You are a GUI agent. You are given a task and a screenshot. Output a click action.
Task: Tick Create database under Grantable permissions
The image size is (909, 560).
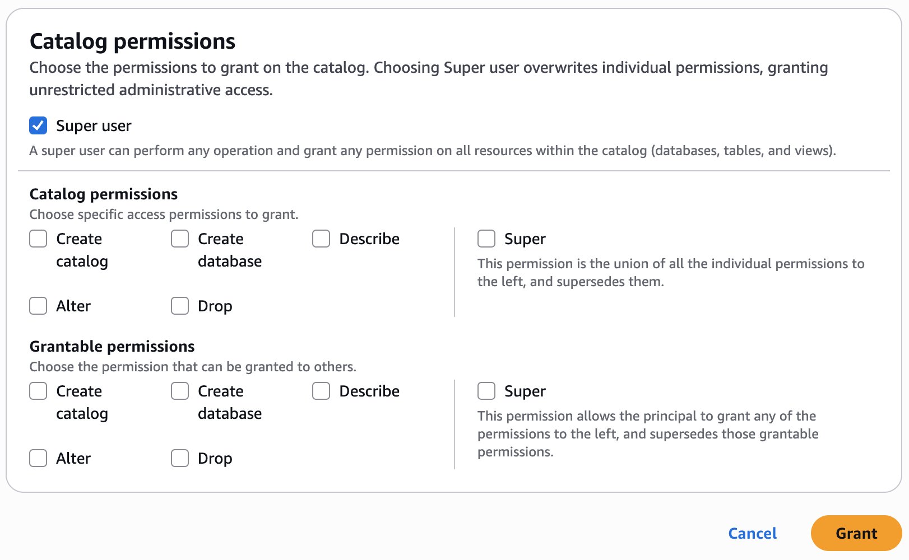tap(180, 391)
